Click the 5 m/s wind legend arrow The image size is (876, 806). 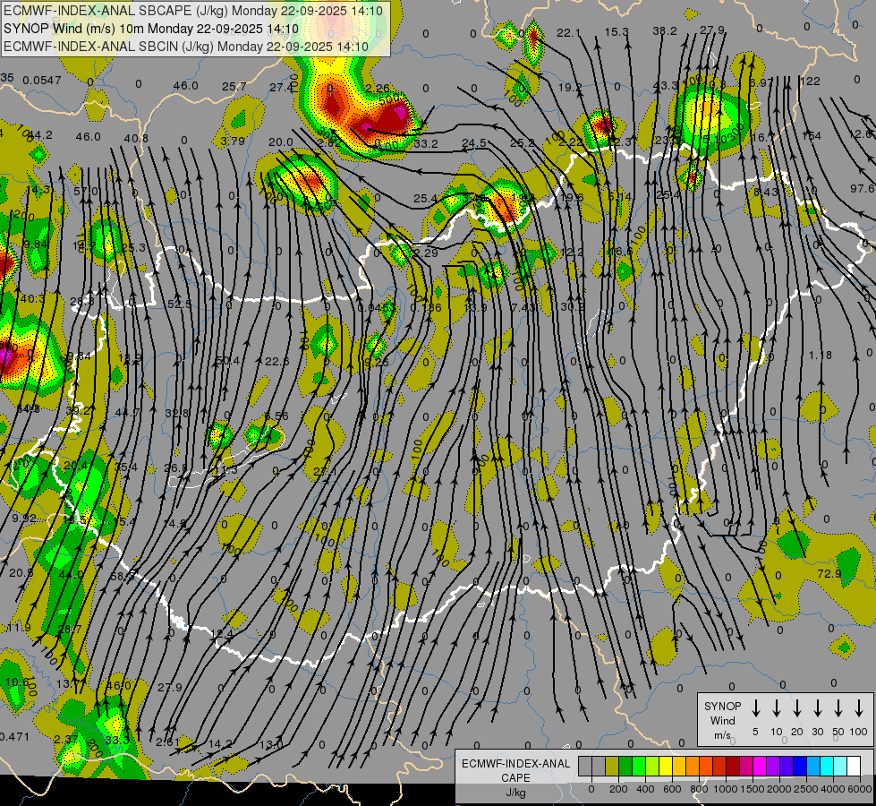[755, 708]
